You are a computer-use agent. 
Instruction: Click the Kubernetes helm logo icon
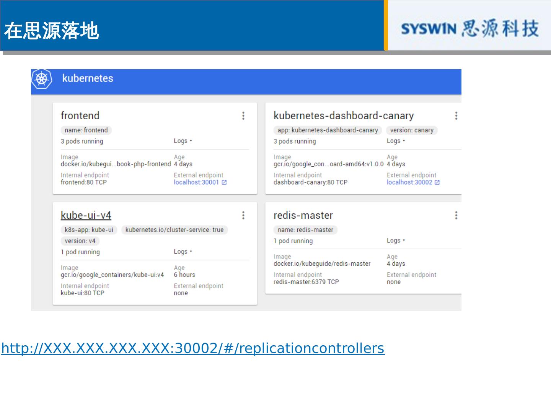[x=41, y=79]
